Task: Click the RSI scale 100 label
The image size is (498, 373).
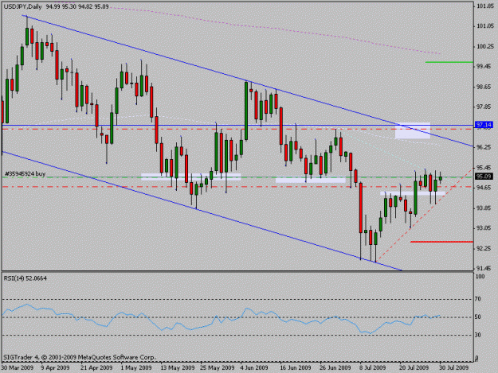Action: (480, 277)
